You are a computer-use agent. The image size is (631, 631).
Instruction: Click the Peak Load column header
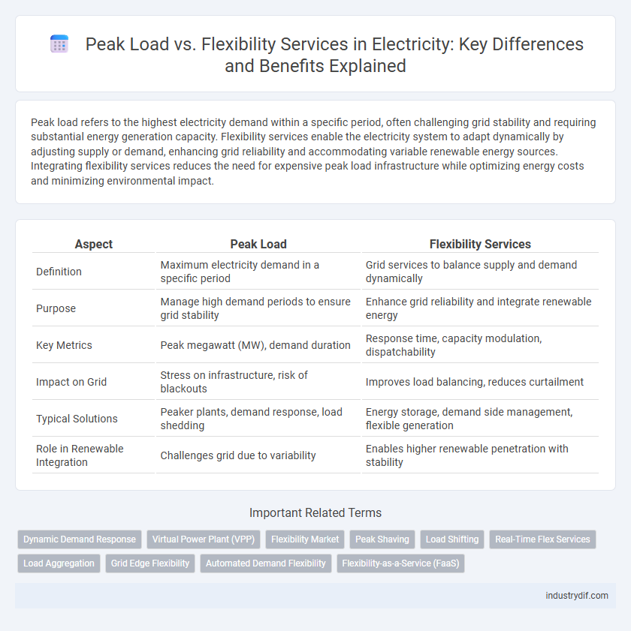point(258,244)
